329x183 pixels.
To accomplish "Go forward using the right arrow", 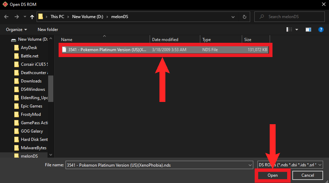I will [17, 17].
